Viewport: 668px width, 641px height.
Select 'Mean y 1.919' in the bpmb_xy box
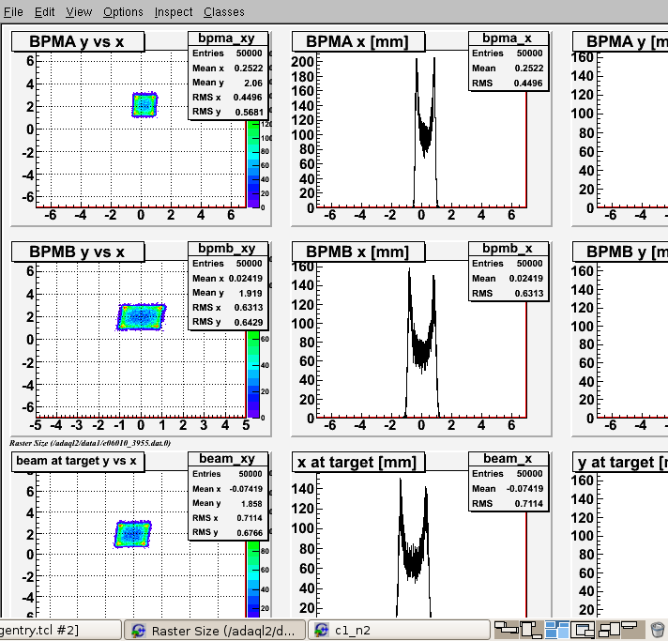pos(228,293)
